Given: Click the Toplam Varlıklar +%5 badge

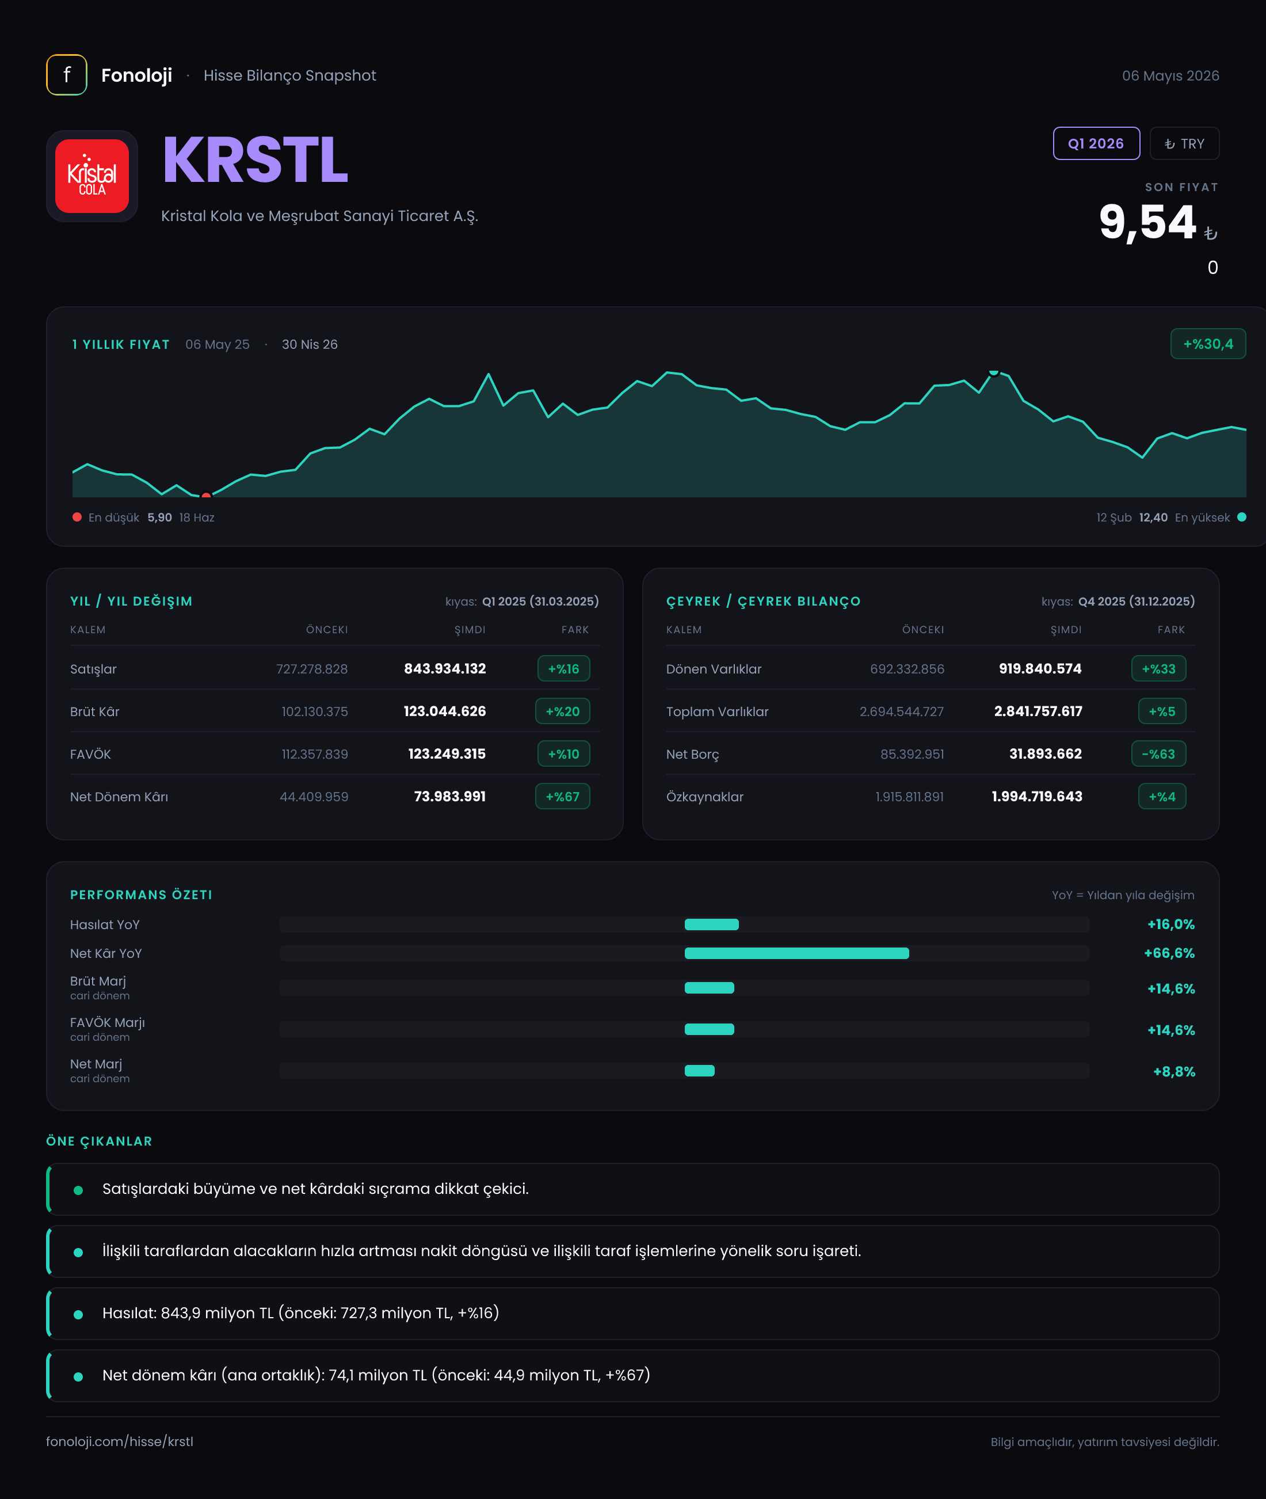Looking at the screenshot, I should pos(1162,712).
